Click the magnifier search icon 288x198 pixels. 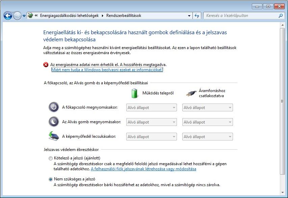pos(281,16)
